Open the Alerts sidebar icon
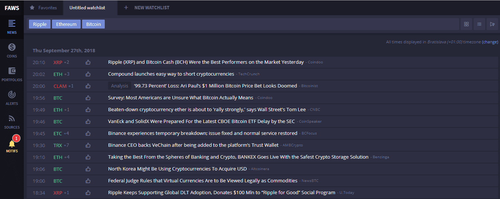This screenshot has height=199, width=500. pyautogui.click(x=12, y=97)
